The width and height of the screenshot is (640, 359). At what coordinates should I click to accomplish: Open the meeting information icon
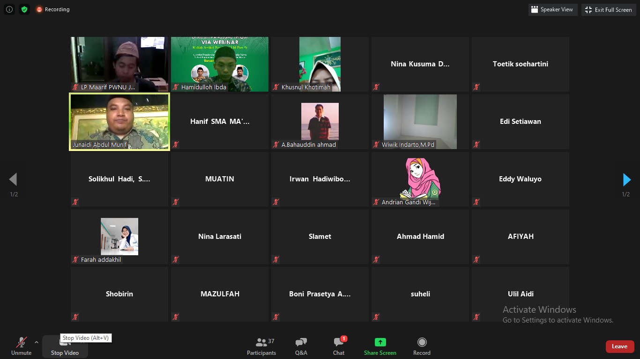tap(9, 9)
